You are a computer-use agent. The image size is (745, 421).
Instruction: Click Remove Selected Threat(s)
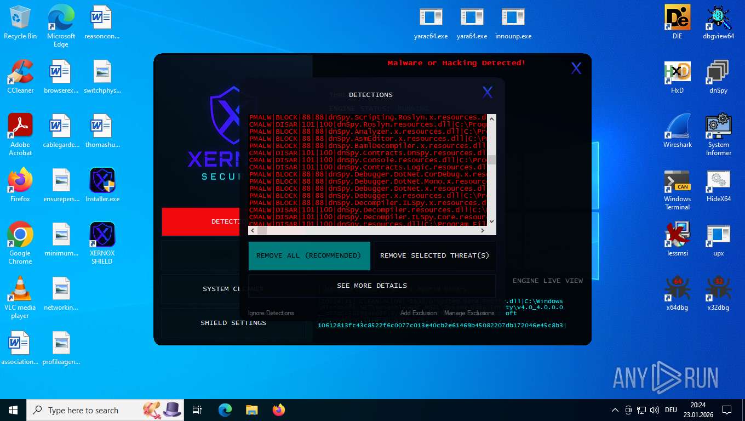[434, 255]
